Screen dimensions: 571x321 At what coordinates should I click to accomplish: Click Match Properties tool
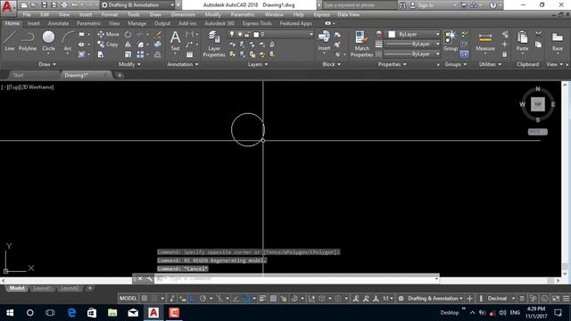[x=361, y=44]
